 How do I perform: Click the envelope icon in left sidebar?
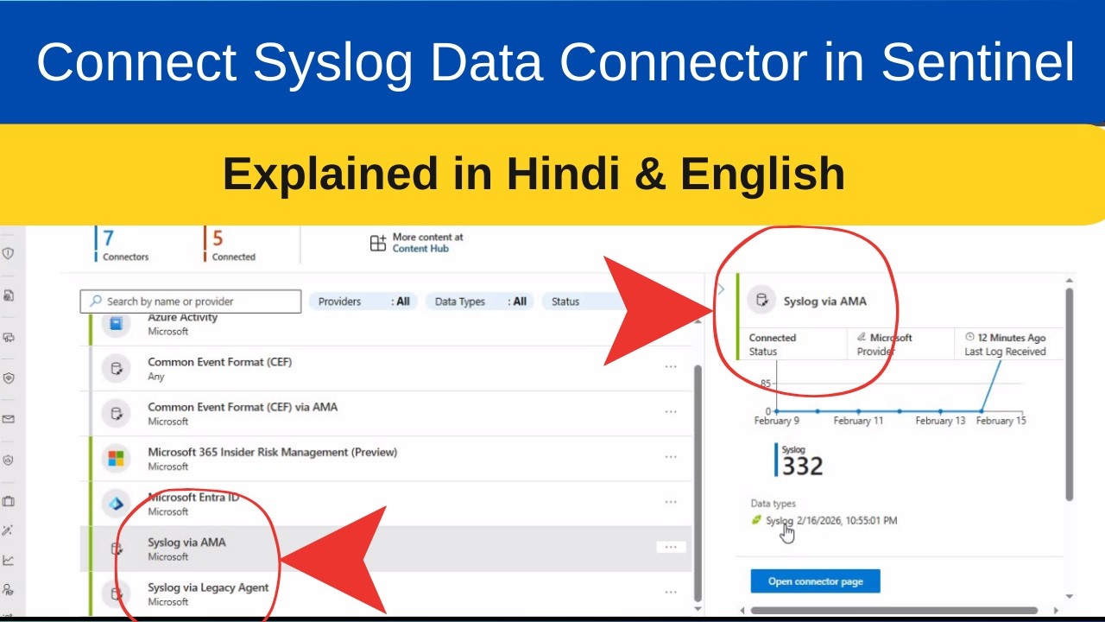click(x=9, y=419)
